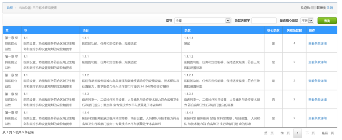
Task: Click clause number 1.1.2.1 text
Action: (189, 75)
